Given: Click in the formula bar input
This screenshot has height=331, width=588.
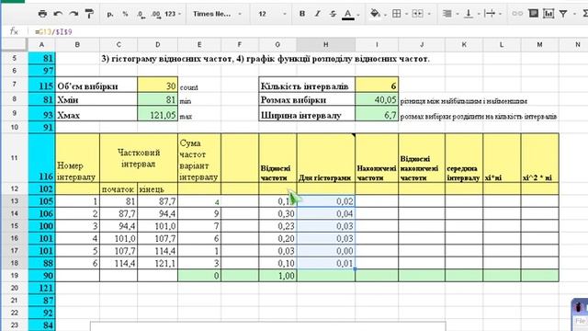Looking at the screenshot, I should (x=308, y=32).
